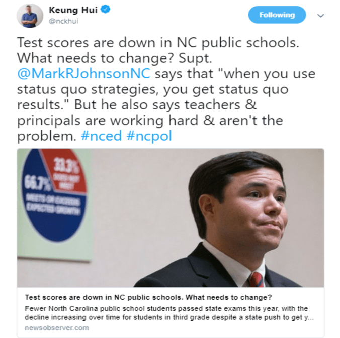The image size is (340, 338).
Task: Open the Keung Hui display name
Action: [x=73, y=10]
